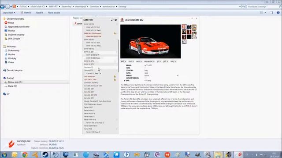Select skin number 14 thumbnail
282x158 pixels.
[x=184, y=42]
